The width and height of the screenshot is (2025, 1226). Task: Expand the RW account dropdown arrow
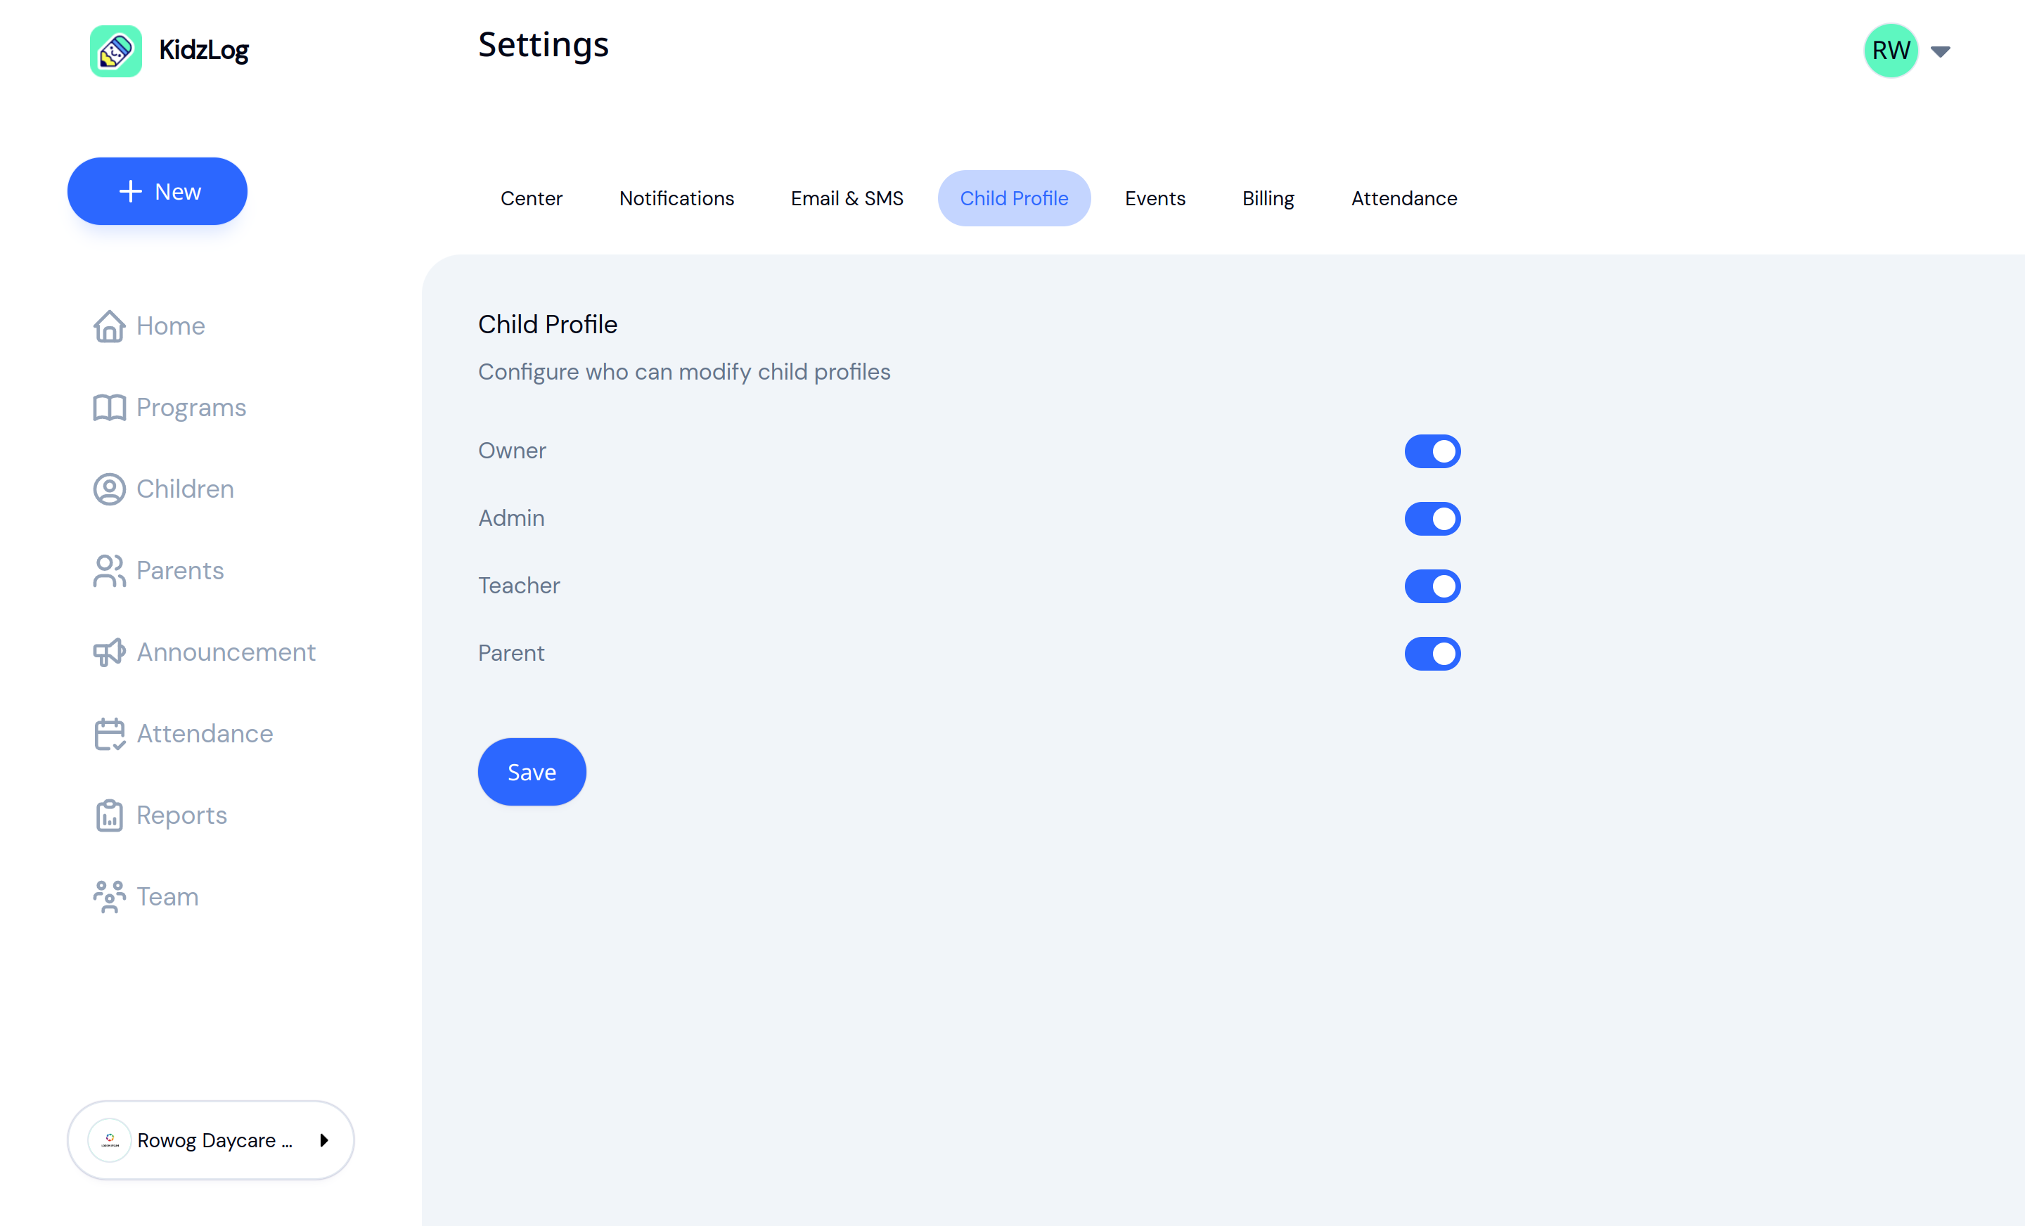(x=1941, y=51)
